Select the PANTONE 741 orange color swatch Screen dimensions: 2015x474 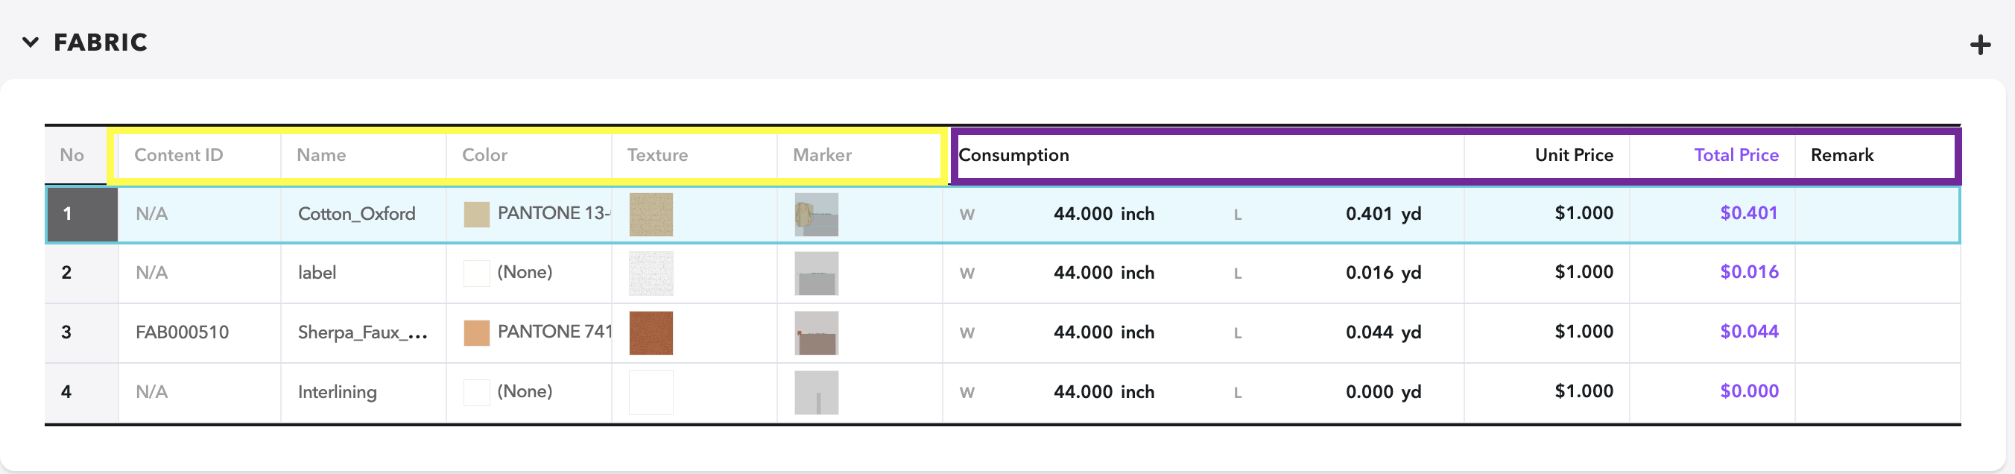476,332
